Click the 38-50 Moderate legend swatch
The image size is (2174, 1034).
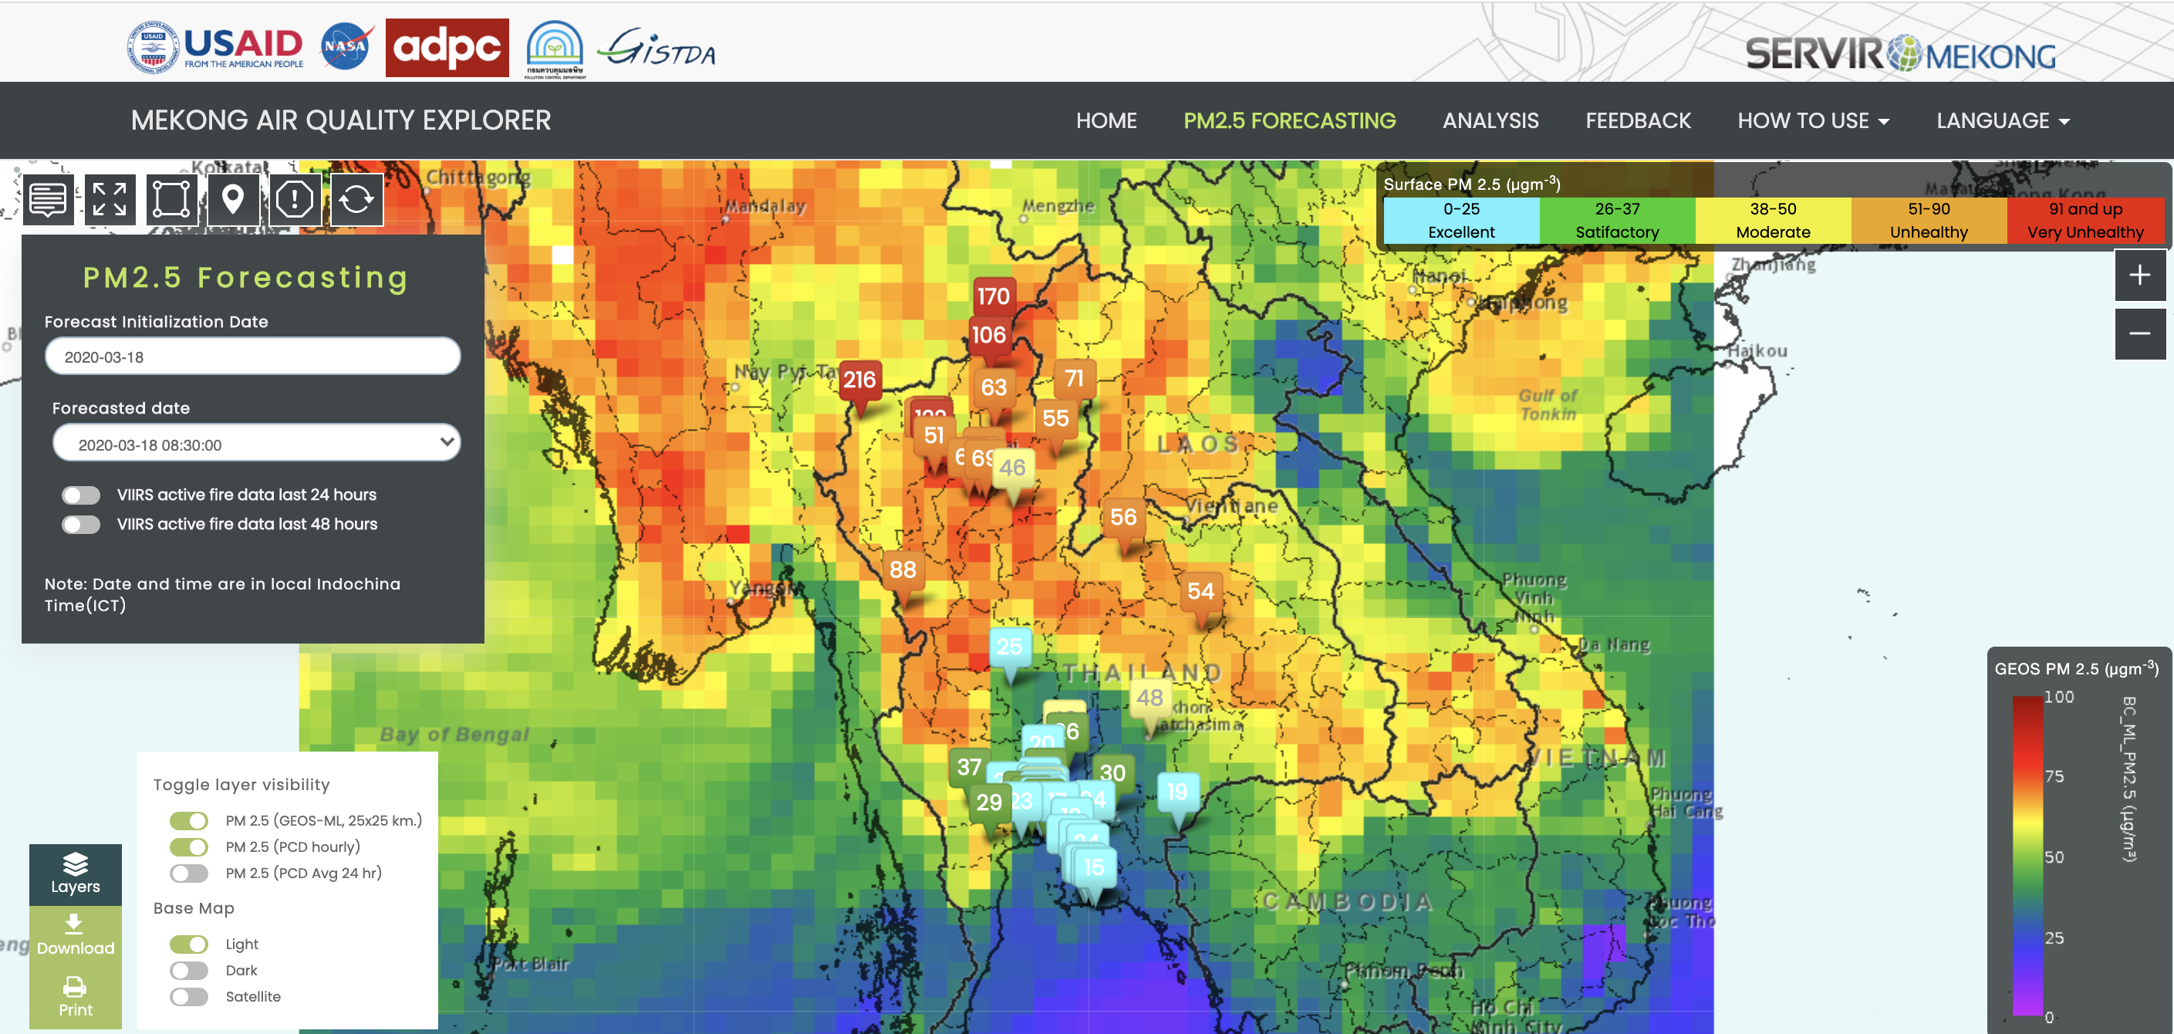(x=1773, y=221)
